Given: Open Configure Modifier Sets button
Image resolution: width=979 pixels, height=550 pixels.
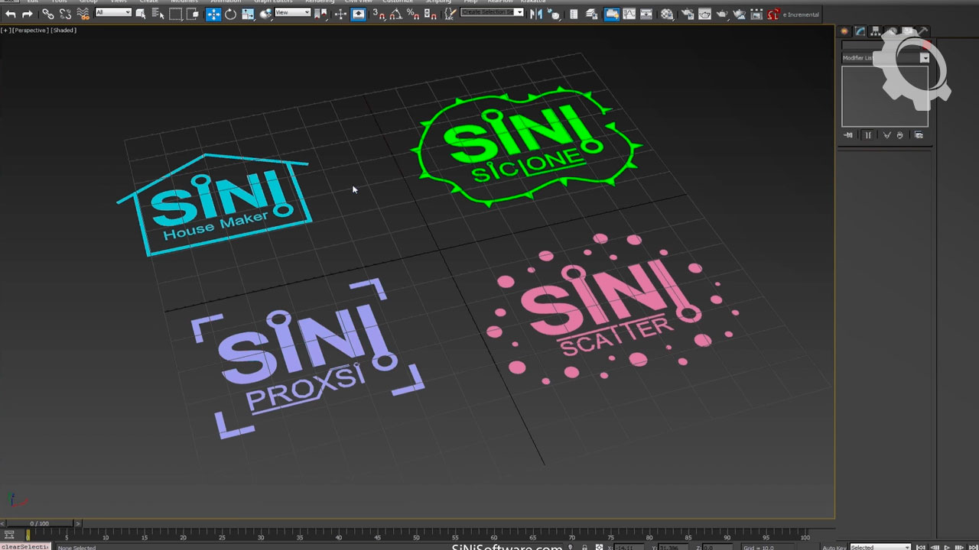Looking at the screenshot, I should (919, 135).
